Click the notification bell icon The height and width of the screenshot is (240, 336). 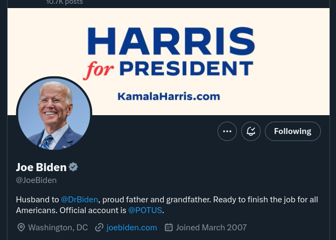coord(251,131)
